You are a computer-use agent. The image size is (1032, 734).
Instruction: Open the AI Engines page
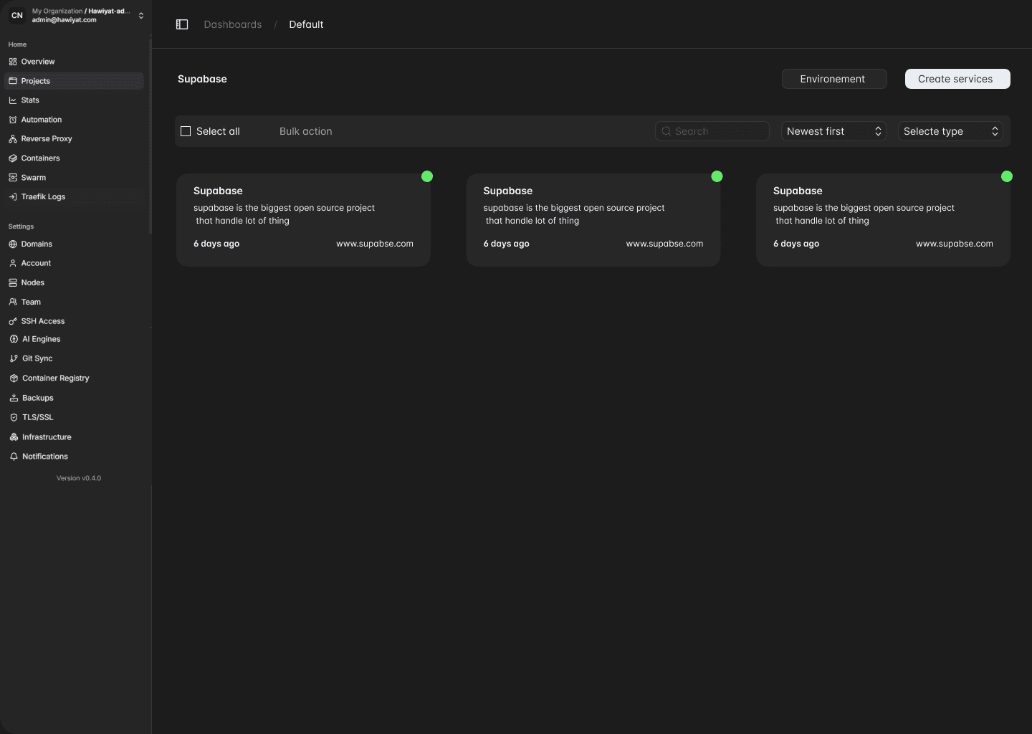coord(40,339)
